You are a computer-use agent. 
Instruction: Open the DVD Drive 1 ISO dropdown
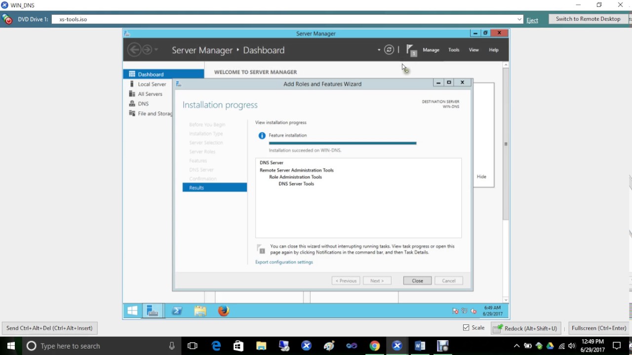(519, 19)
